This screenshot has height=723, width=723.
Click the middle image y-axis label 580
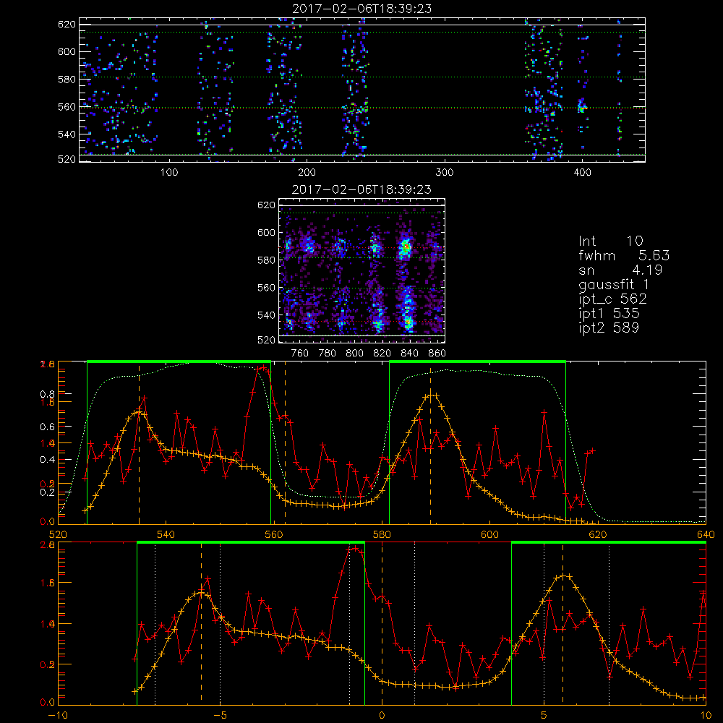(267, 260)
